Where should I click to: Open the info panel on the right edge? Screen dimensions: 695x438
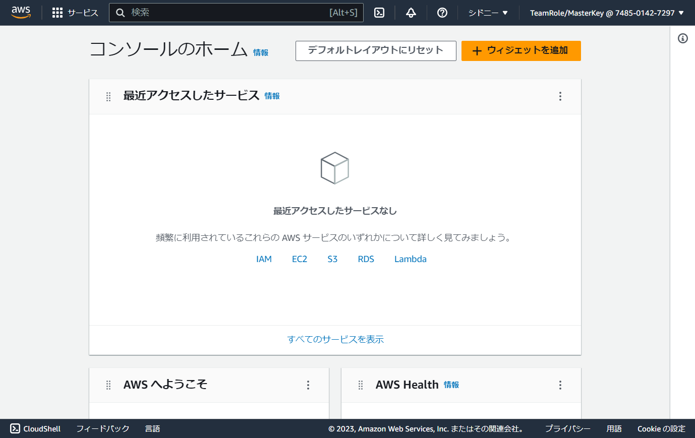(683, 38)
